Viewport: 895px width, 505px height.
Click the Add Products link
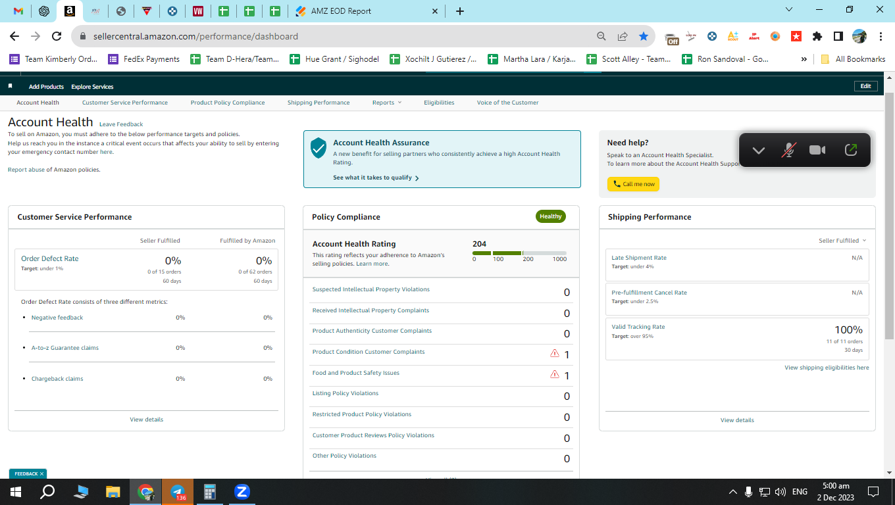46,87
